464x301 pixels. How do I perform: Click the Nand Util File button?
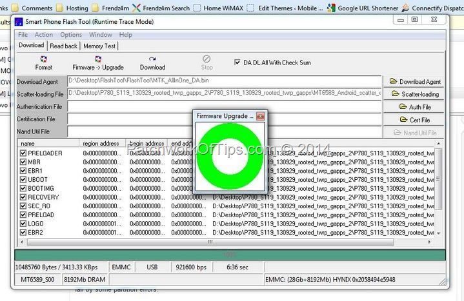coord(414,133)
